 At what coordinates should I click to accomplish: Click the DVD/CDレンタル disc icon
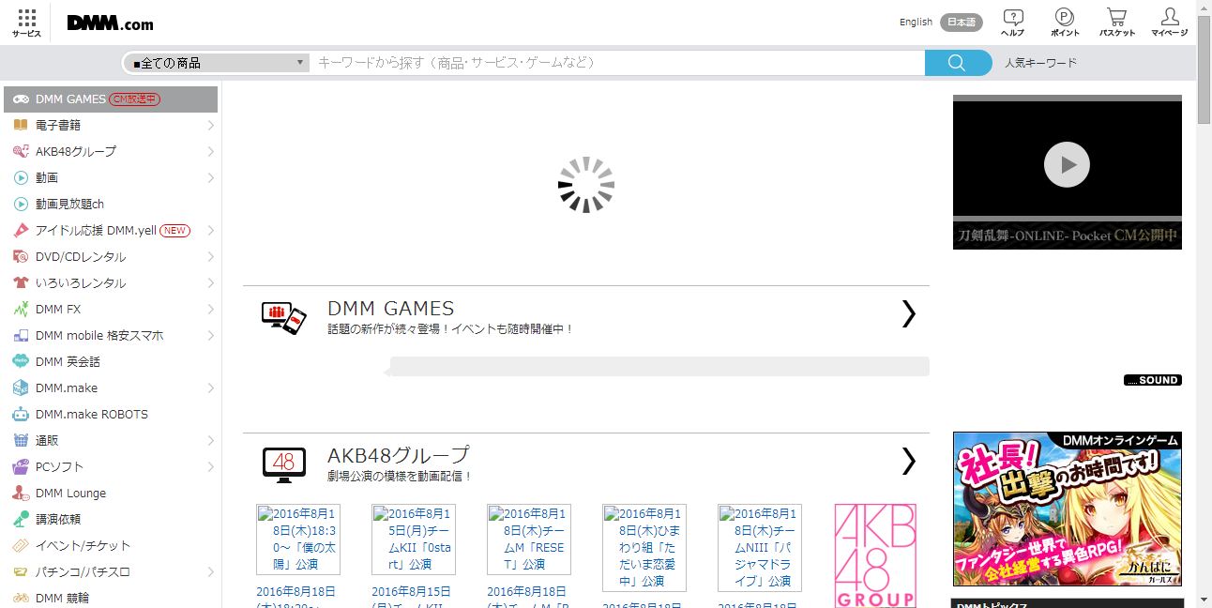tap(21, 256)
